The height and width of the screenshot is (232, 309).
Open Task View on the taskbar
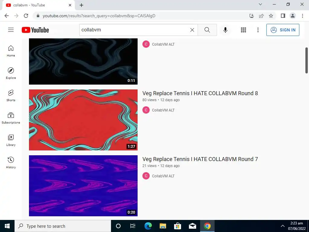(x=133, y=226)
